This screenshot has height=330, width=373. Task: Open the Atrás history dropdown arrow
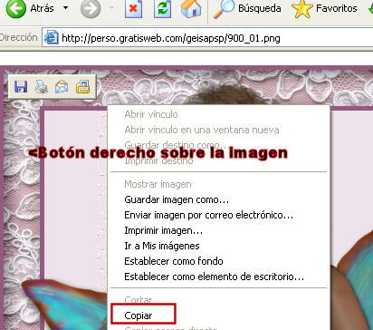click(x=65, y=8)
